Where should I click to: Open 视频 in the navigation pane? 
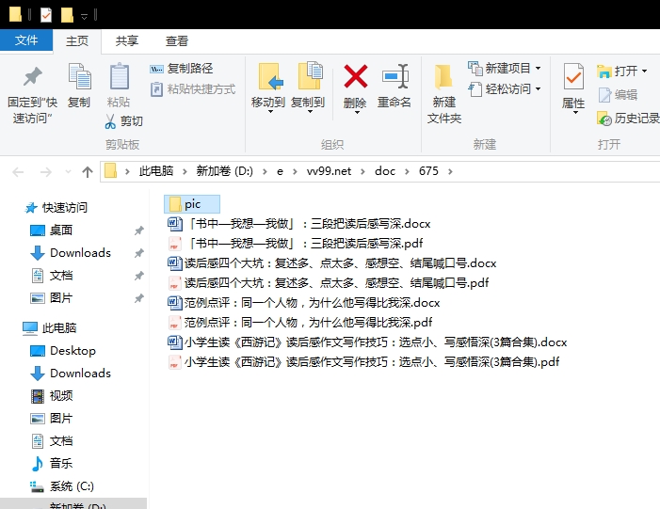coord(52,395)
